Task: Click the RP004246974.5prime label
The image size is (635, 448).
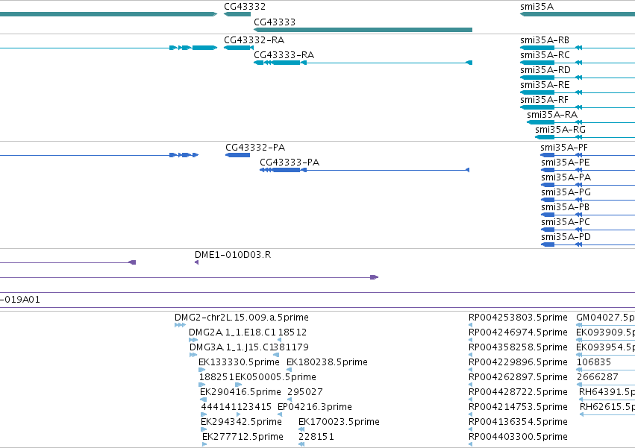Action: coord(518,332)
